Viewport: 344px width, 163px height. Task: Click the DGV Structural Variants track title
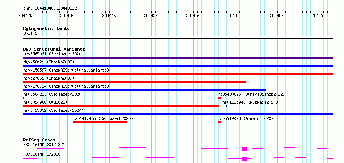tap(54, 49)
